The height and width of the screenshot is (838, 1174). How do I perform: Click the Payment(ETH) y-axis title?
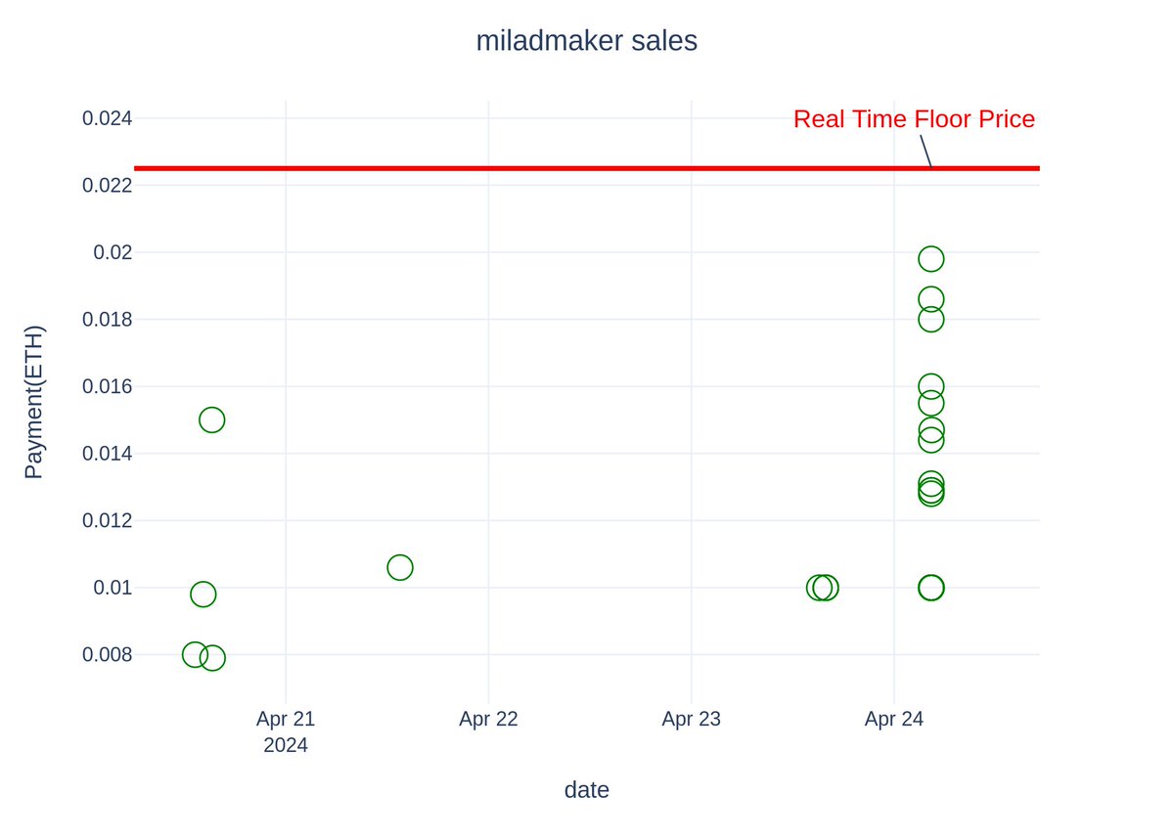click(34, 402)
